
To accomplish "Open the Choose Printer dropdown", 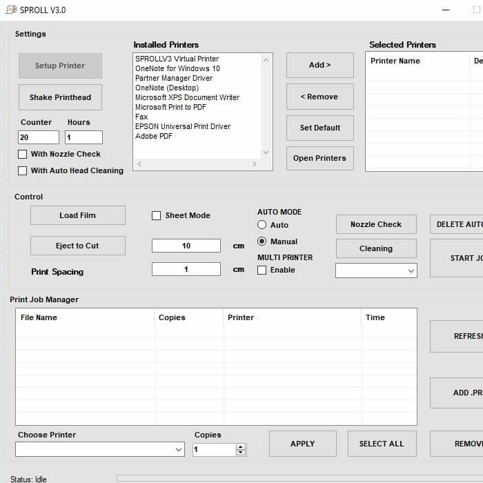I will tap(100, 449).
